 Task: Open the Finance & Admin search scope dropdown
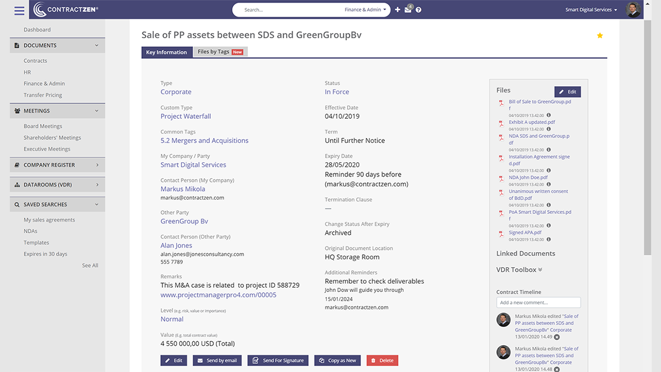coord(363,9)
